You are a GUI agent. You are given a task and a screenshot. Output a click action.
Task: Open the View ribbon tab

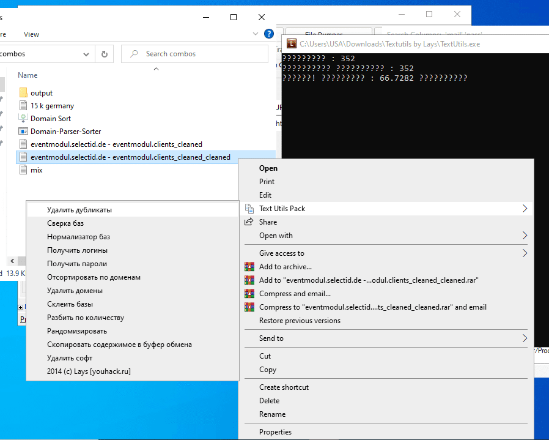click(31, 34)
